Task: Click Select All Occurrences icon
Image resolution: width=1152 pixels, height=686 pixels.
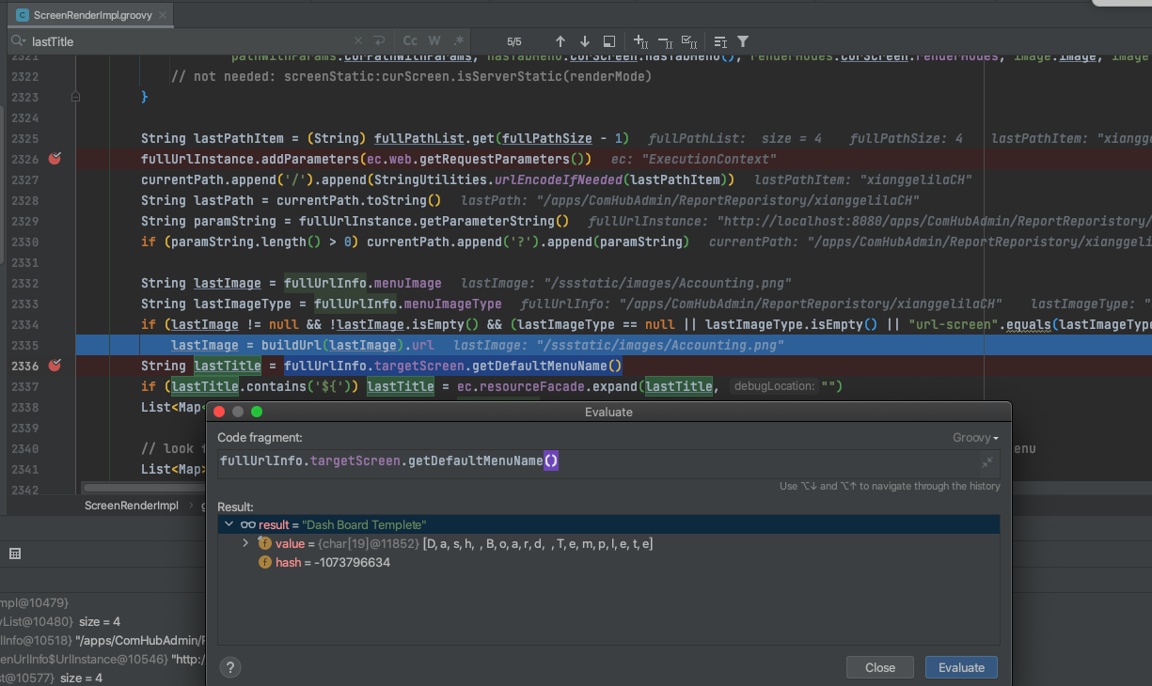Action: click(609, 41)
